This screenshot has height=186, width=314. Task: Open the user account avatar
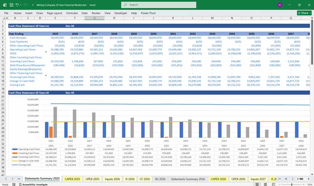(280, 5)
